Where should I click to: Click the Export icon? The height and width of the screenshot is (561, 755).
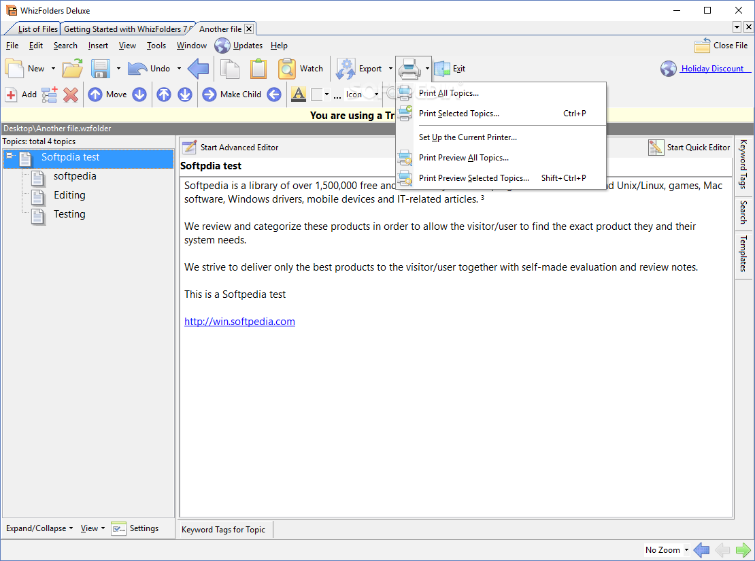346,69
